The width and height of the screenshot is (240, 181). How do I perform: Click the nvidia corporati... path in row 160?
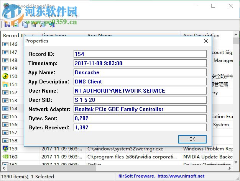[132, 157]
